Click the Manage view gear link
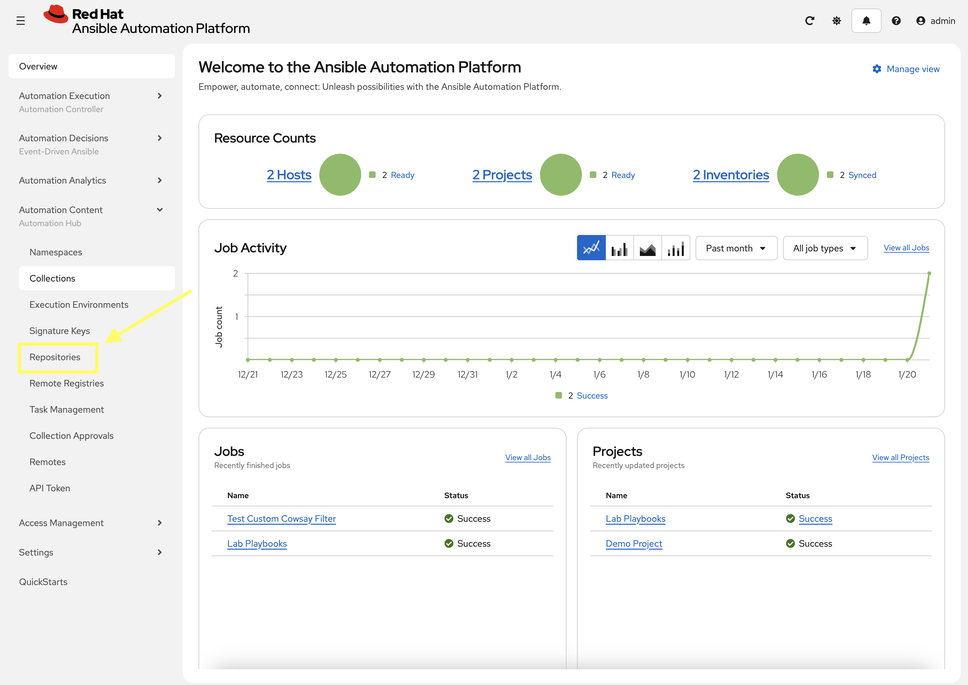This screenshot has height=685, width=968. pyautogui.click(x=906, y=69)
